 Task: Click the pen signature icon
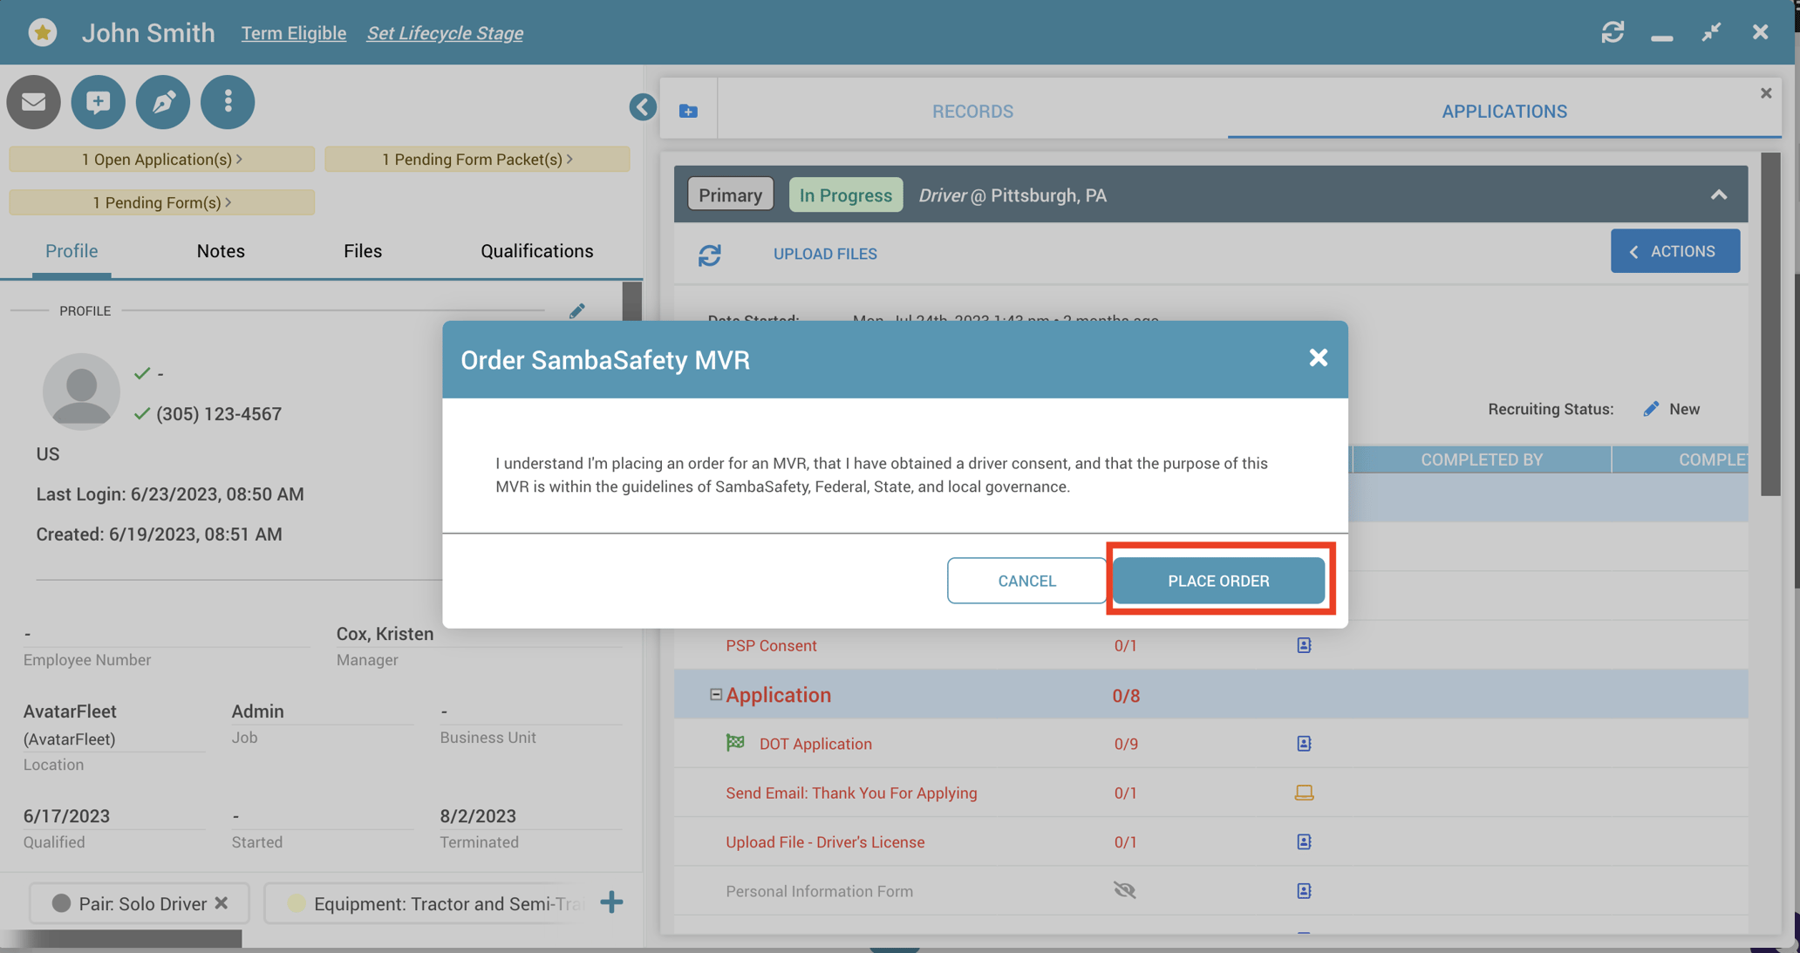pyautogui.click(x=162, y=102)
